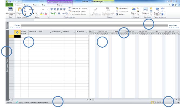Switch to the Формат tab
Screen dimensions: 180x108
point(60,5)
